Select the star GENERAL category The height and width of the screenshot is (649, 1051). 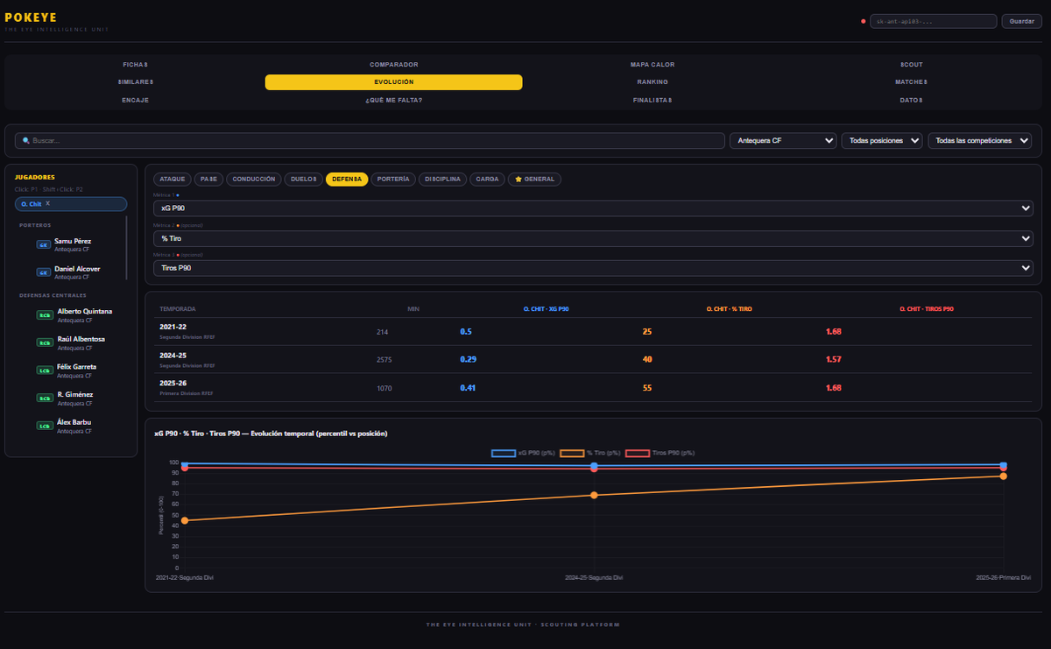click(x=535, y=179)
